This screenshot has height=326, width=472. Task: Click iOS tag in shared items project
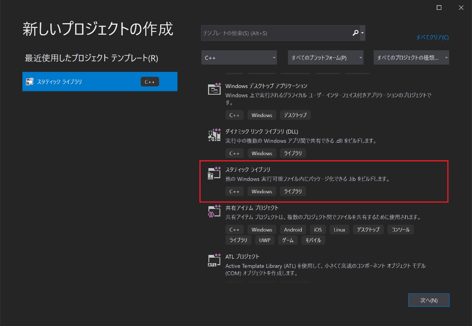318,229
